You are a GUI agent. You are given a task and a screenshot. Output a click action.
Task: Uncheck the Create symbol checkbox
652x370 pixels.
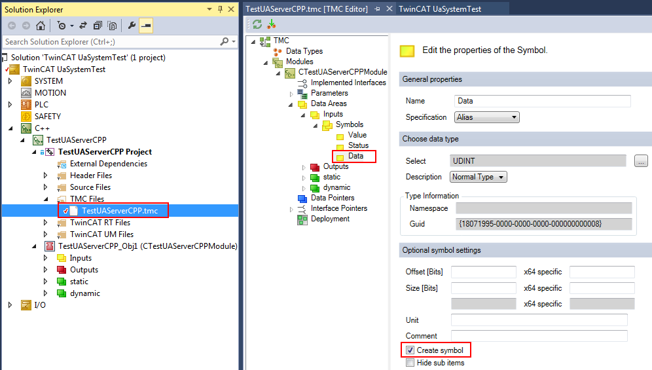tap(410, 350)
